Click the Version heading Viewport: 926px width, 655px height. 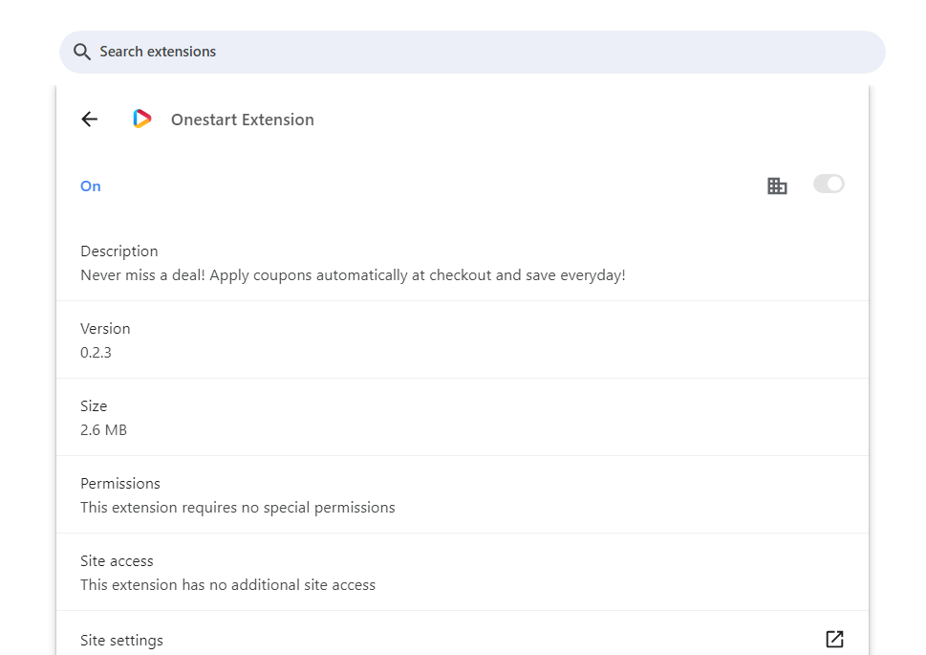pyautogui.click(x=105, y=329)
